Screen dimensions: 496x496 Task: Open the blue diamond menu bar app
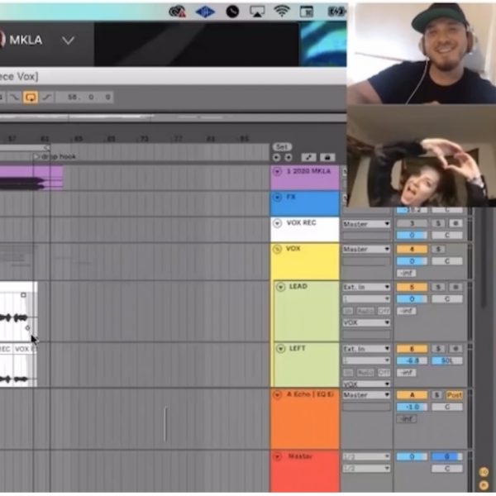pos(205,12)
